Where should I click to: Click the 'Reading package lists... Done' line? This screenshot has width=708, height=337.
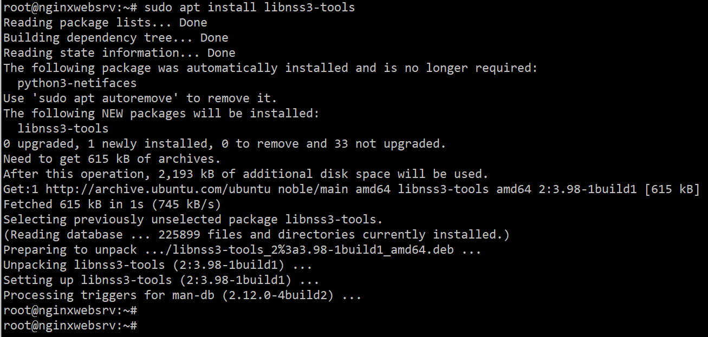pos(105,23)
